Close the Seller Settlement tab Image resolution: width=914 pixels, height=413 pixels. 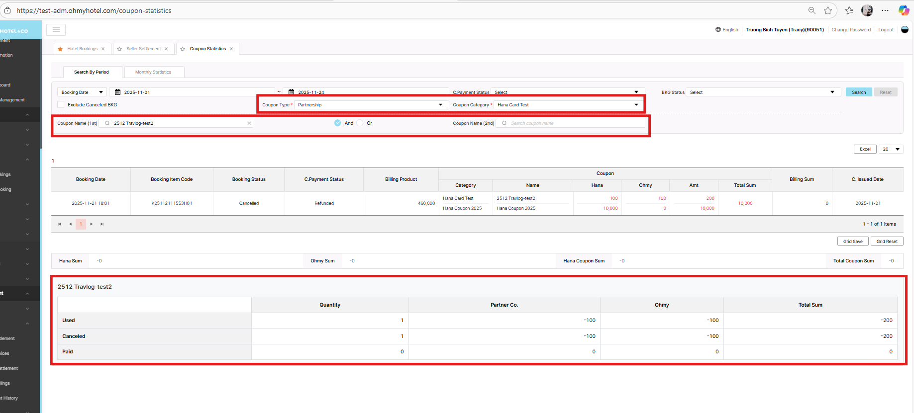point(166,49)
